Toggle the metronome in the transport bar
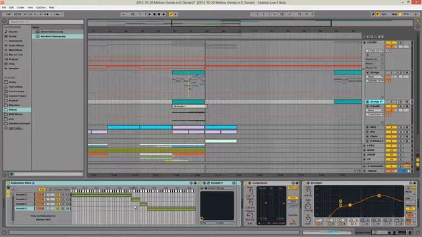This screenshot has width=422, height=237. (x=47, y=14)
